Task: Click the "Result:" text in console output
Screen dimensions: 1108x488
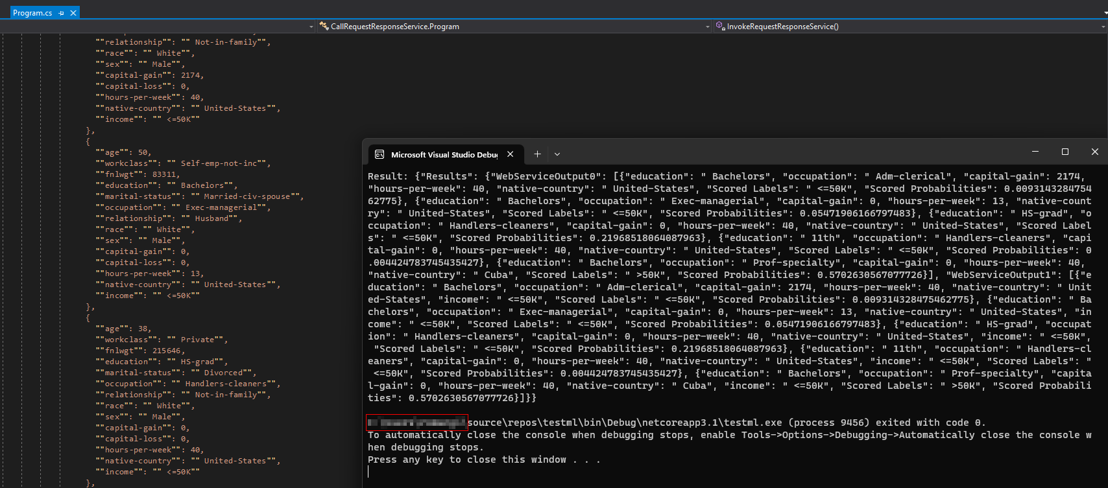Action: click(388, 176)
